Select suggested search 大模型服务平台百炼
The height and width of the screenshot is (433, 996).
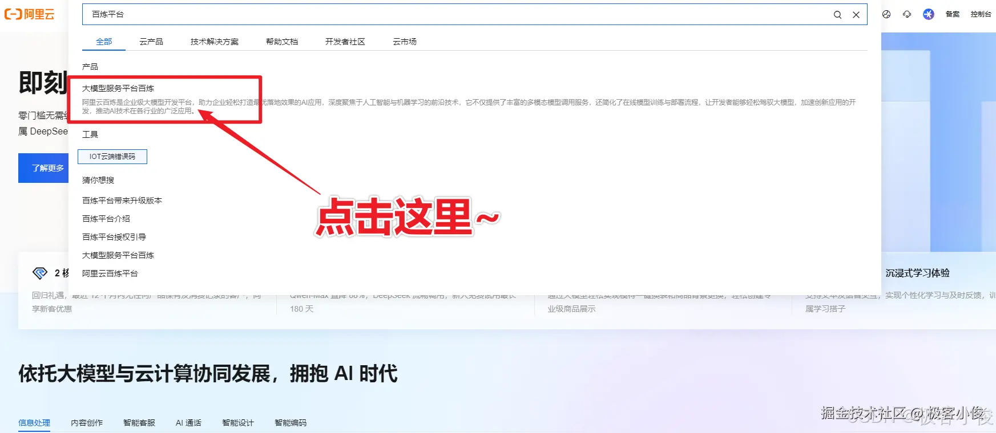tap(118, 255)
